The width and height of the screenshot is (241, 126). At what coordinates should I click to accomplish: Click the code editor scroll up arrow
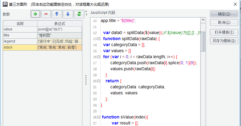click(x=203, y=20)
